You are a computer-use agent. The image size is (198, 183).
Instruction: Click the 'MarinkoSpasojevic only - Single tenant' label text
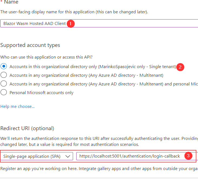pos(137,66)
